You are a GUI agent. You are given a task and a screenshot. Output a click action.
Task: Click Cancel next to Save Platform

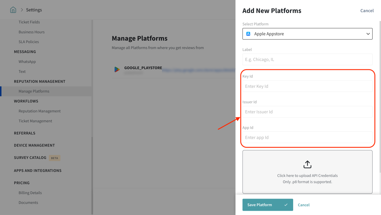tap(303, 205)
